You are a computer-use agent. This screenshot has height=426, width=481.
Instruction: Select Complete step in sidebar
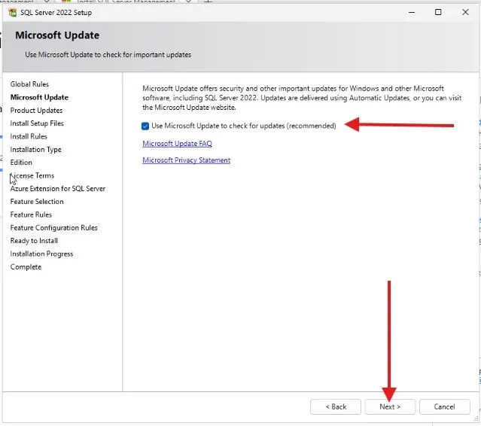pyautogui.click(x=26, y=267)
